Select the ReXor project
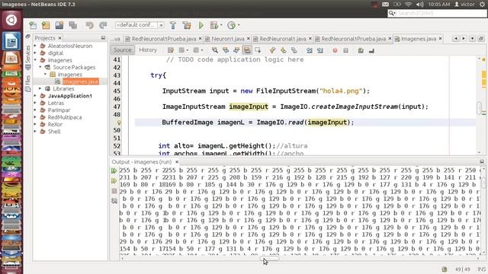Screen dimensions: 488x274 (x=55, y=125)
